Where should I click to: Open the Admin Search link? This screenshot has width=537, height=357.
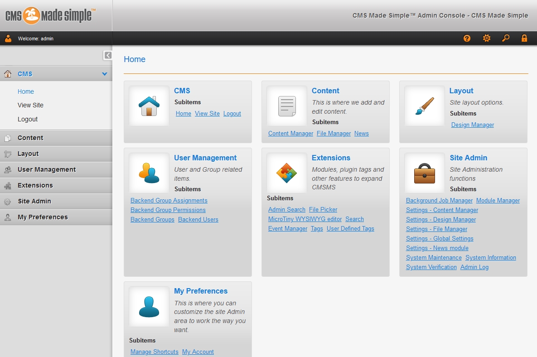(287, 209)
